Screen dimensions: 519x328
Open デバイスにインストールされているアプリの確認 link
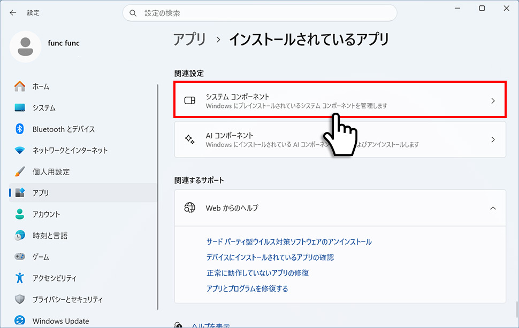click(x=270, y=257)
